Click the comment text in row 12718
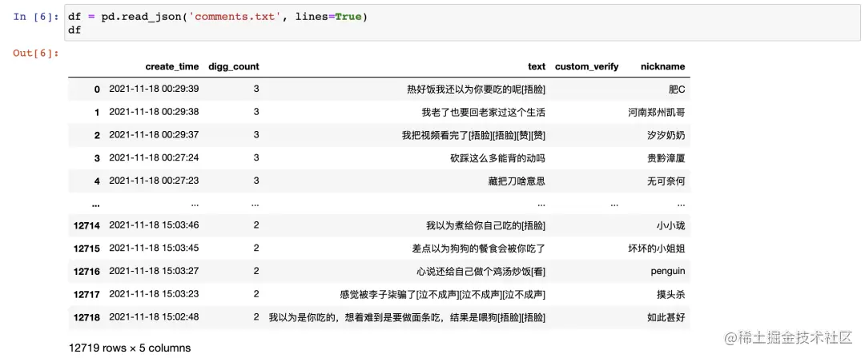The height and width of the screenshot is (358, 865). pos(407,318)
